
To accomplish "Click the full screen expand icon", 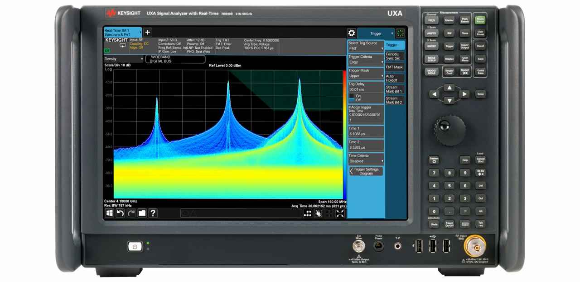I will pyautogui.click(x=340, y=213).
